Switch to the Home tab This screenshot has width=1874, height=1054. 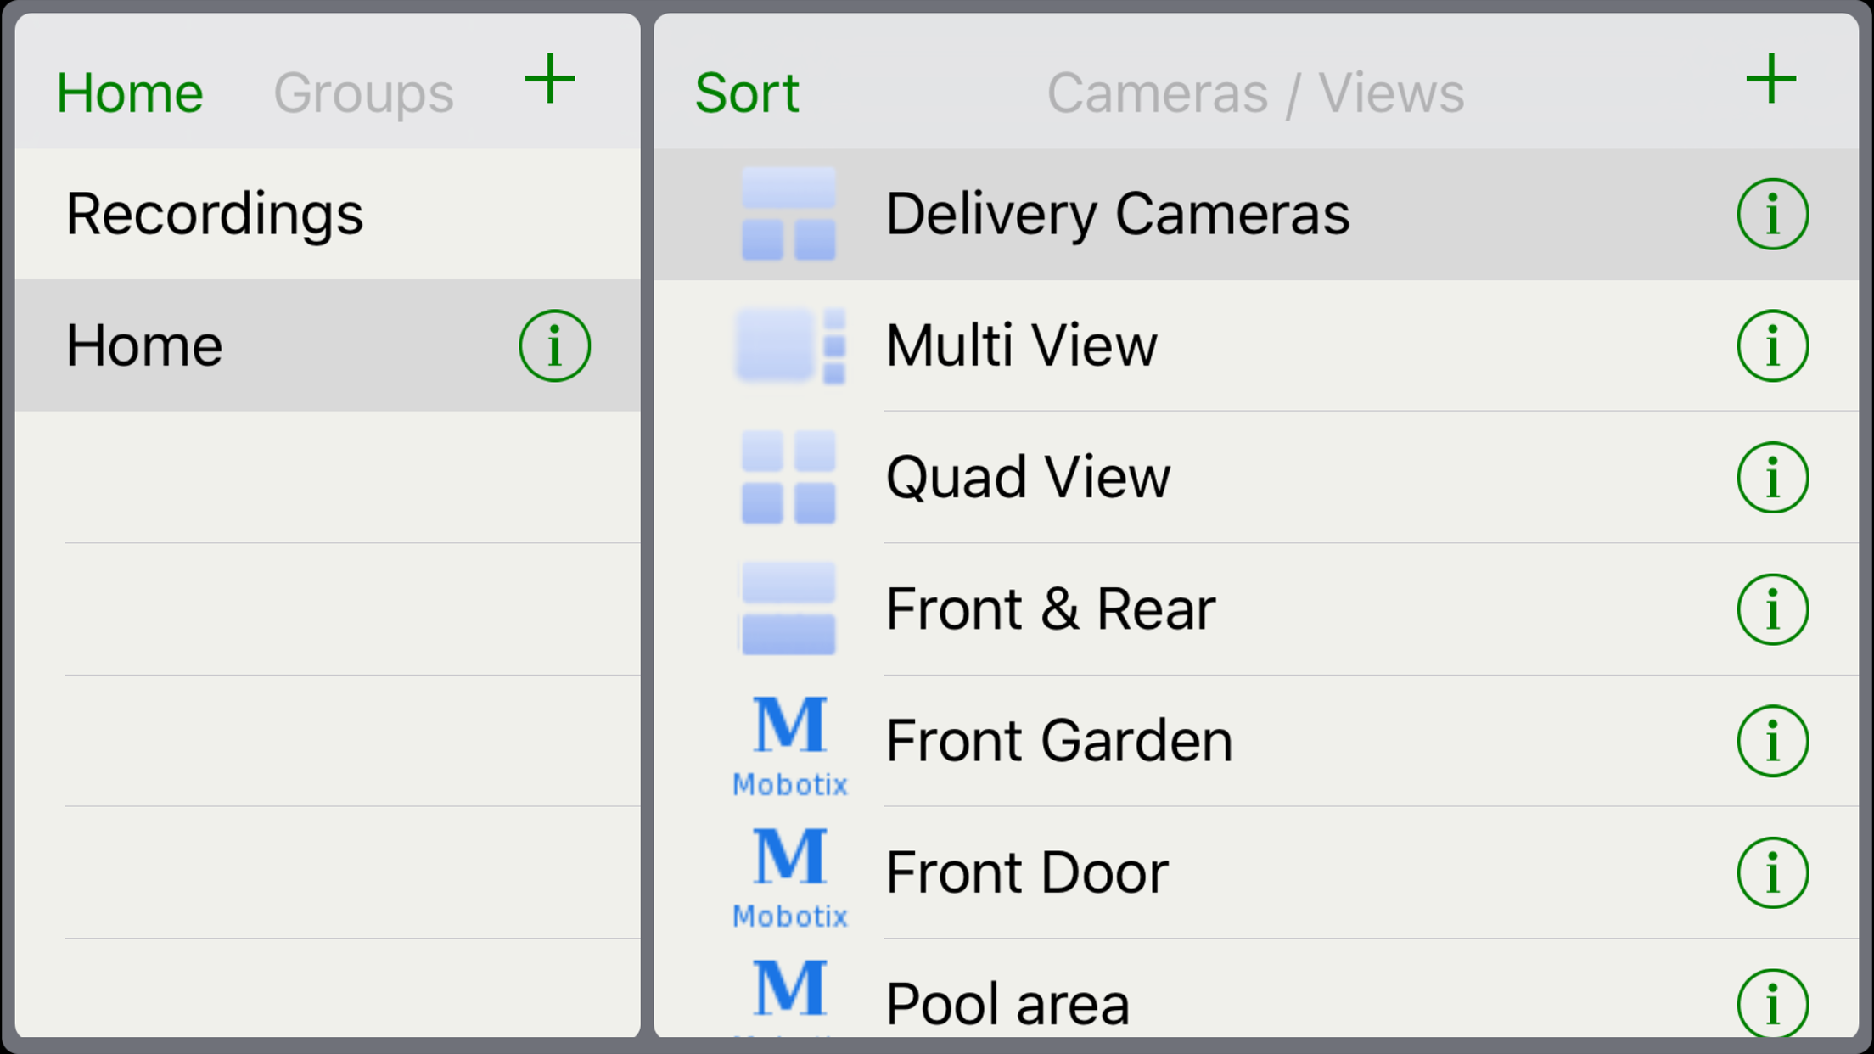point(130,93)
